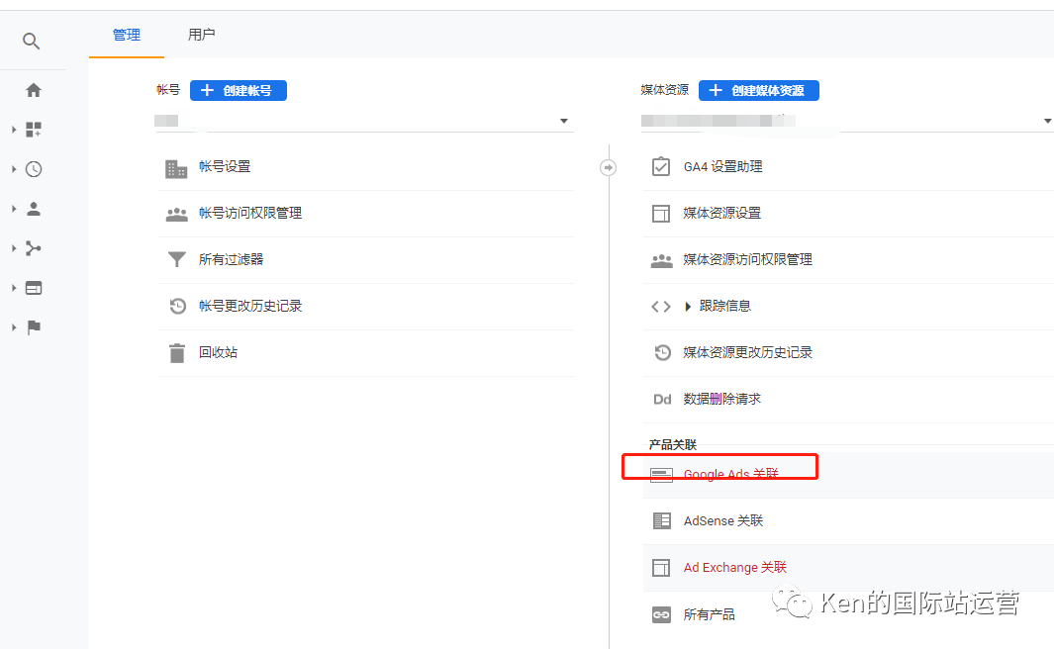This screenshot has width=1054, height=649.
Task: Expand the 跟踪信息 disclosure triangle
Action: (688, 307)
